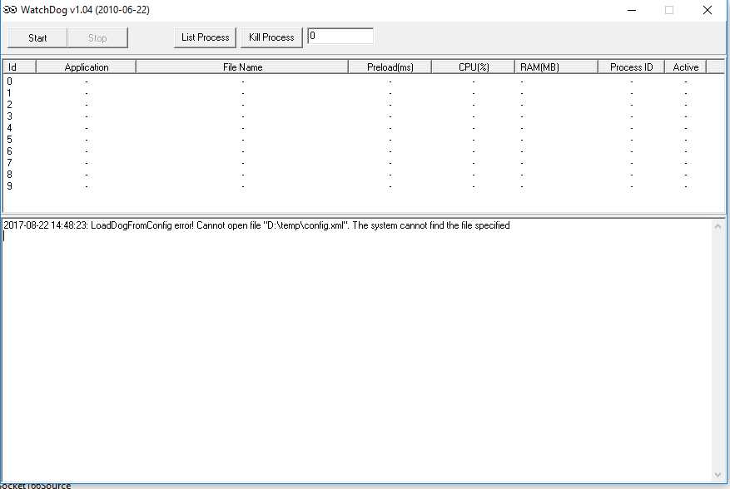This screenshot has height=489, width=730.
Task: Click the Process ID column header
Action: [x=631, y=67]
